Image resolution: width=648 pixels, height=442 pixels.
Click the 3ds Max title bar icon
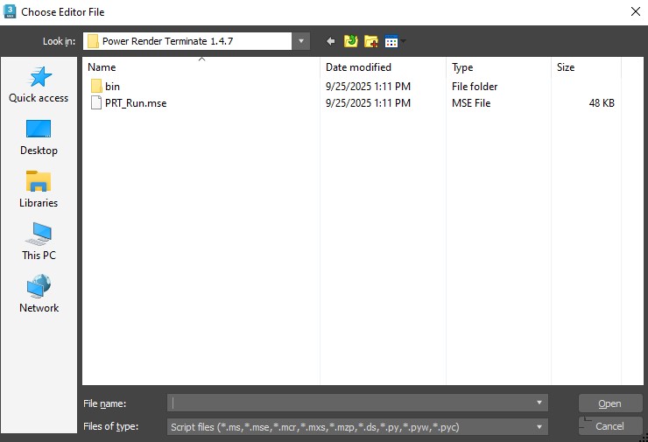click(x=10, y=11)
